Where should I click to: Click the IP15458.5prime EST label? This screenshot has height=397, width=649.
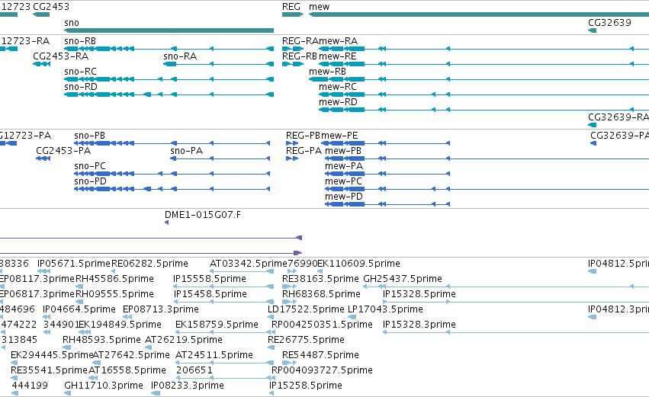(x=210, y=294)
